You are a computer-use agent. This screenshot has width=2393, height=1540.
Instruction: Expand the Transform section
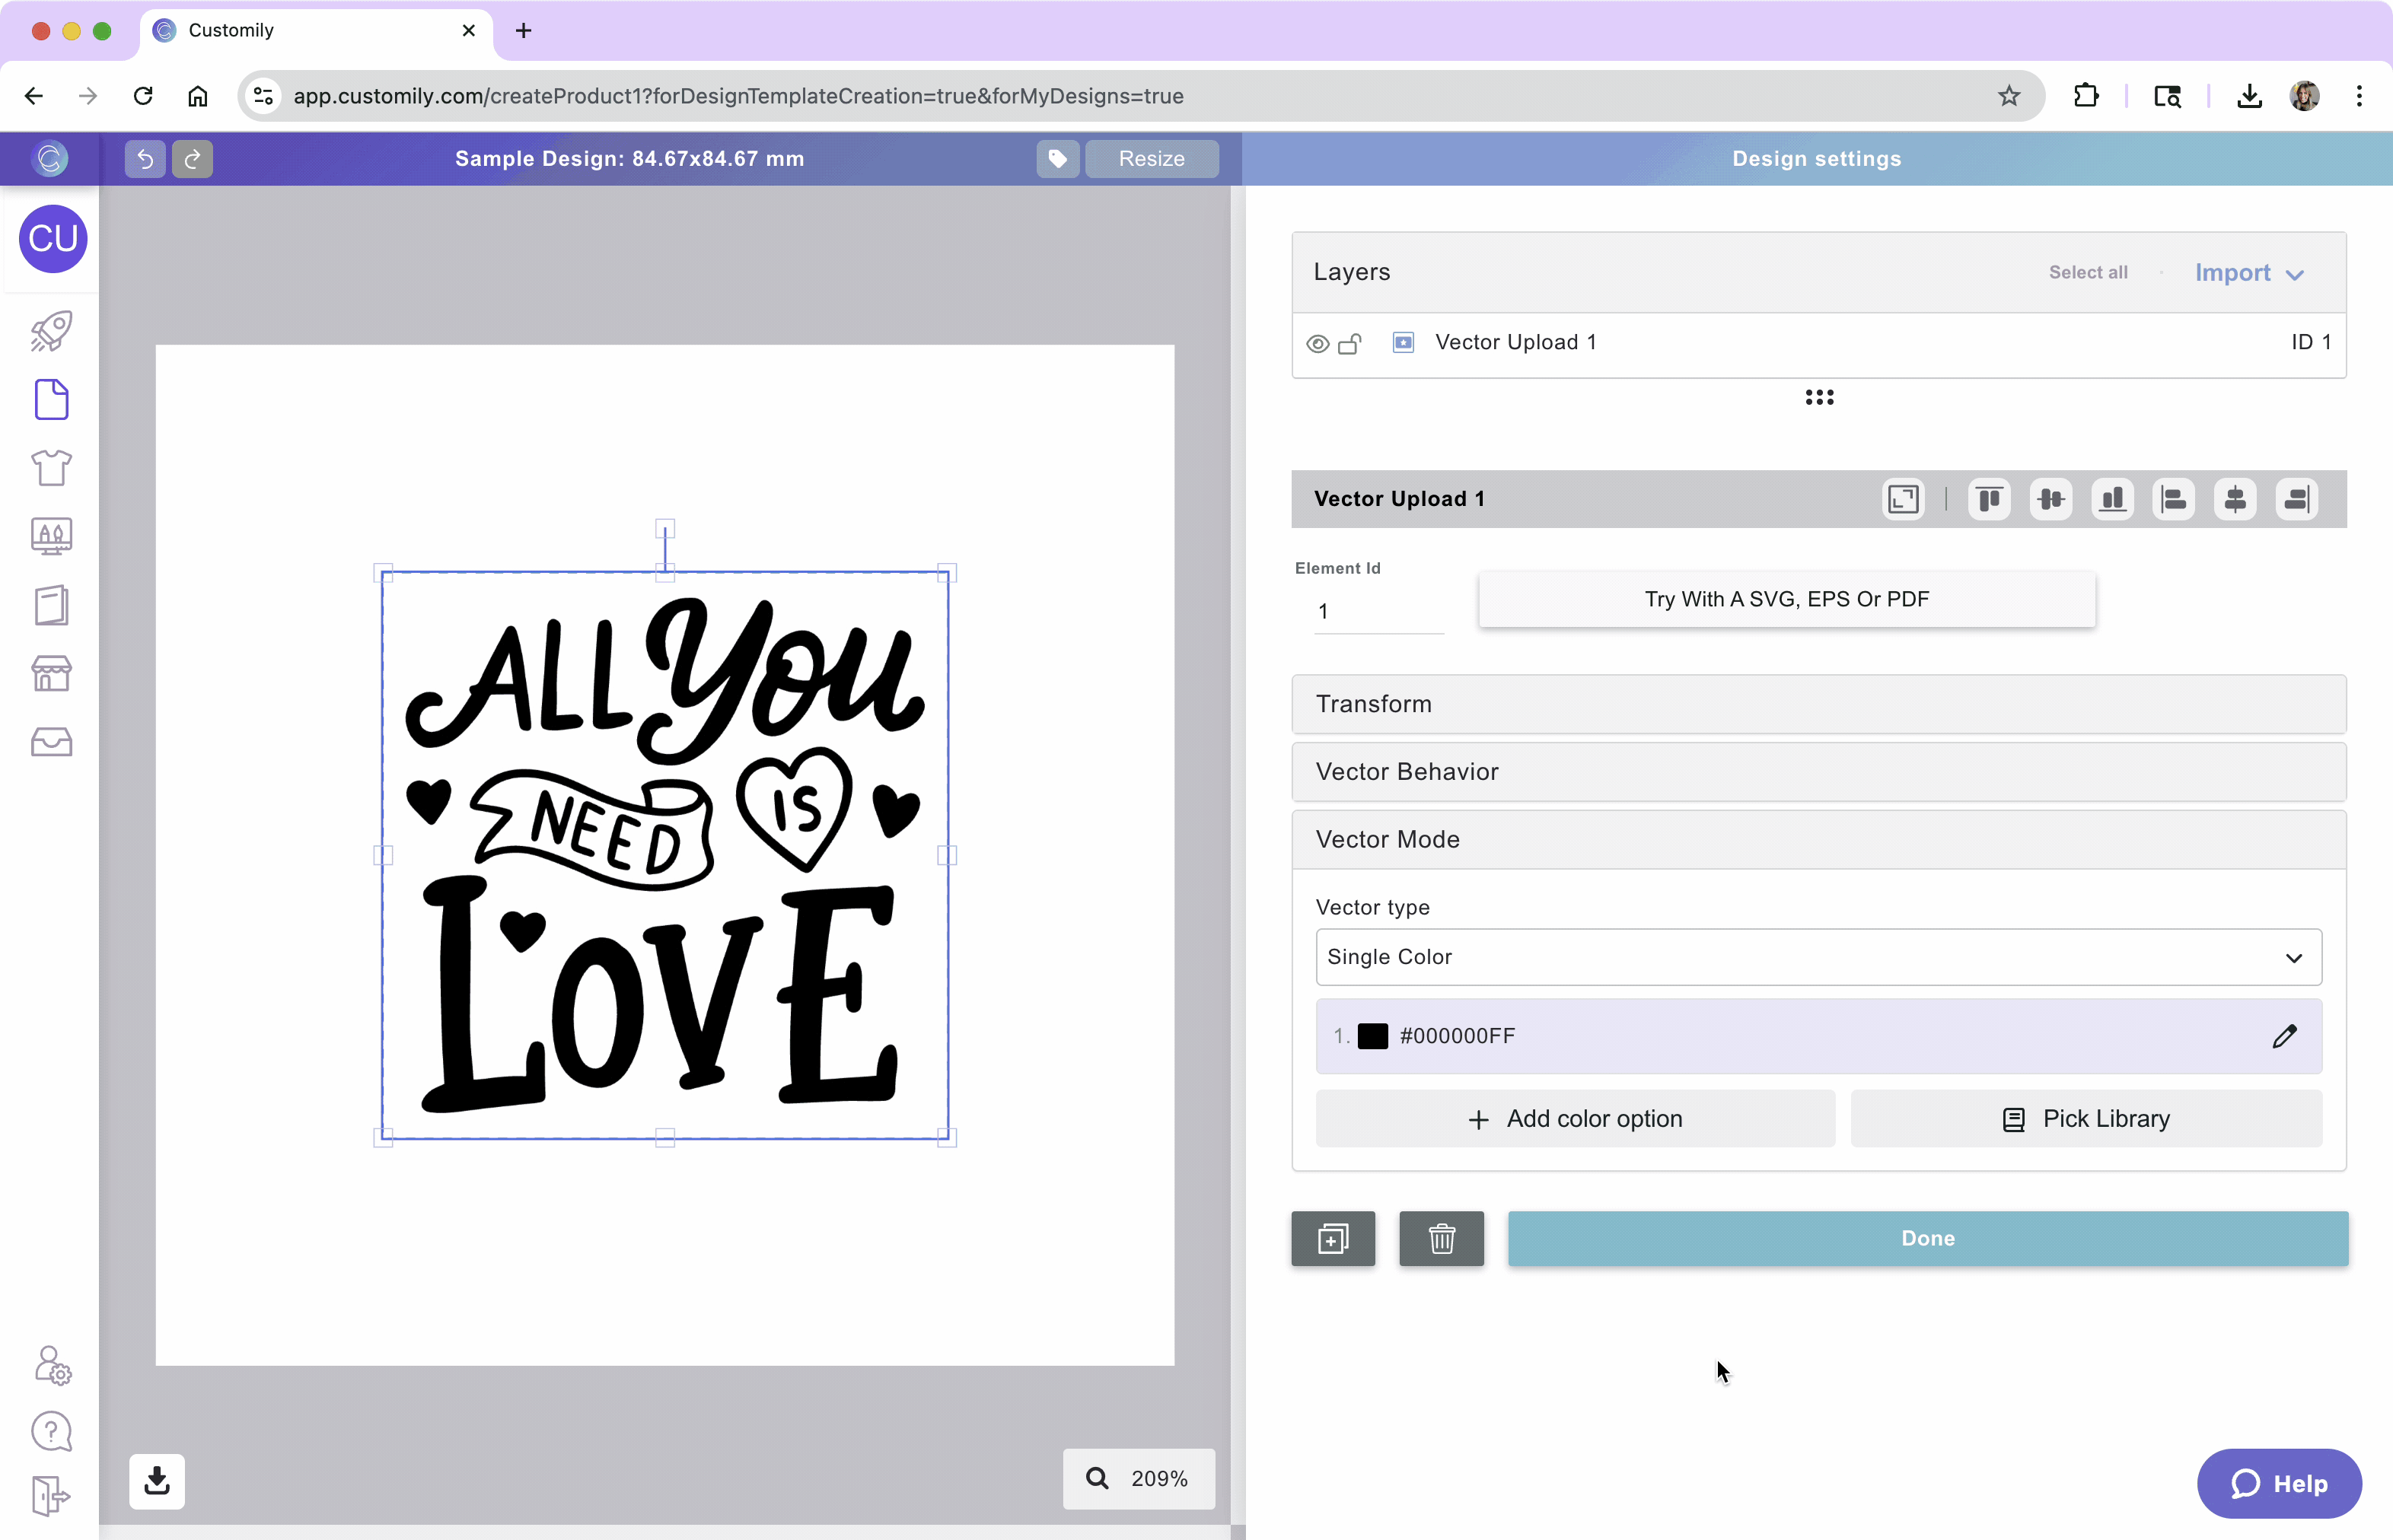1818,704
